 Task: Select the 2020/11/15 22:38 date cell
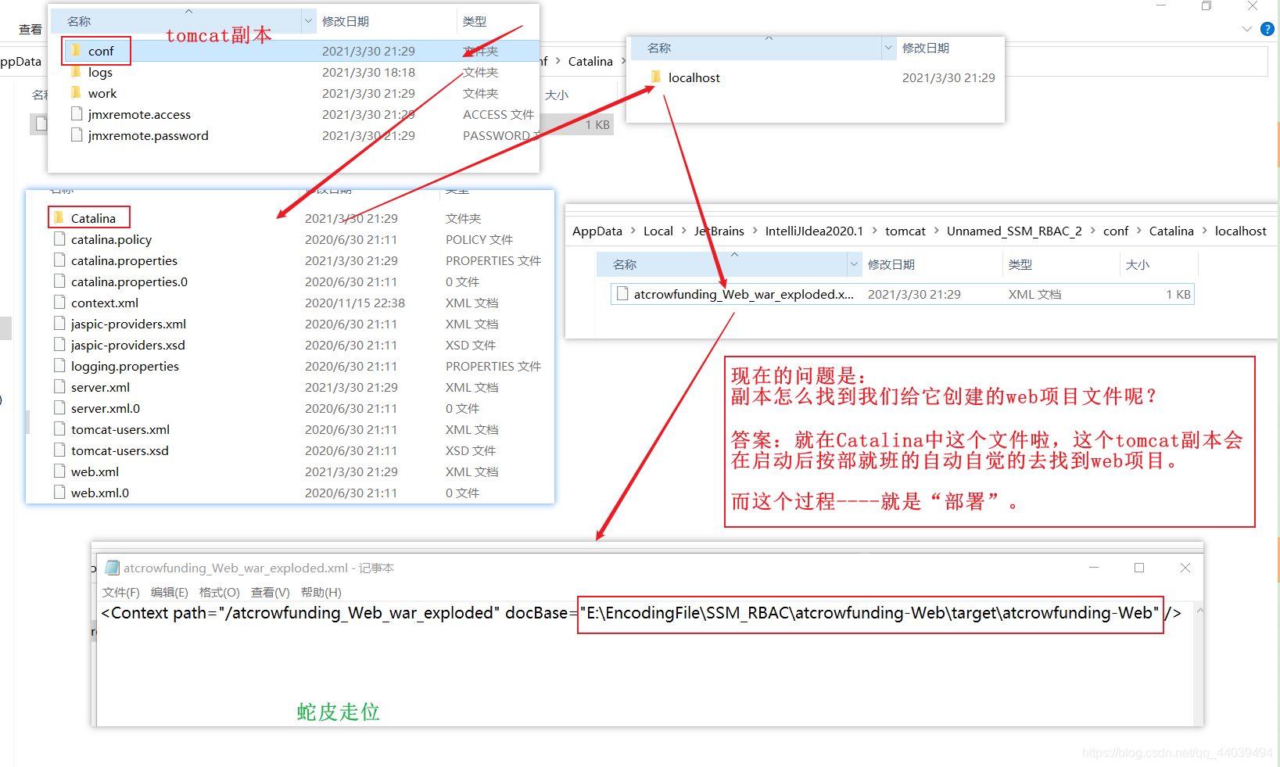point(355,303)
